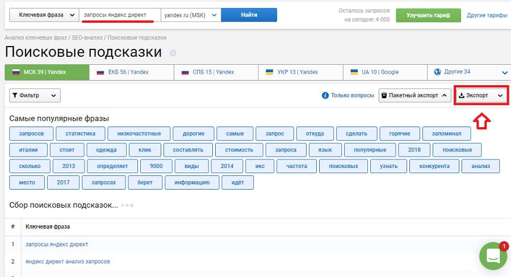Viewport: 511px width, 277px height.
Task: Open the Другие тарифы link
Action: point(487,15)
